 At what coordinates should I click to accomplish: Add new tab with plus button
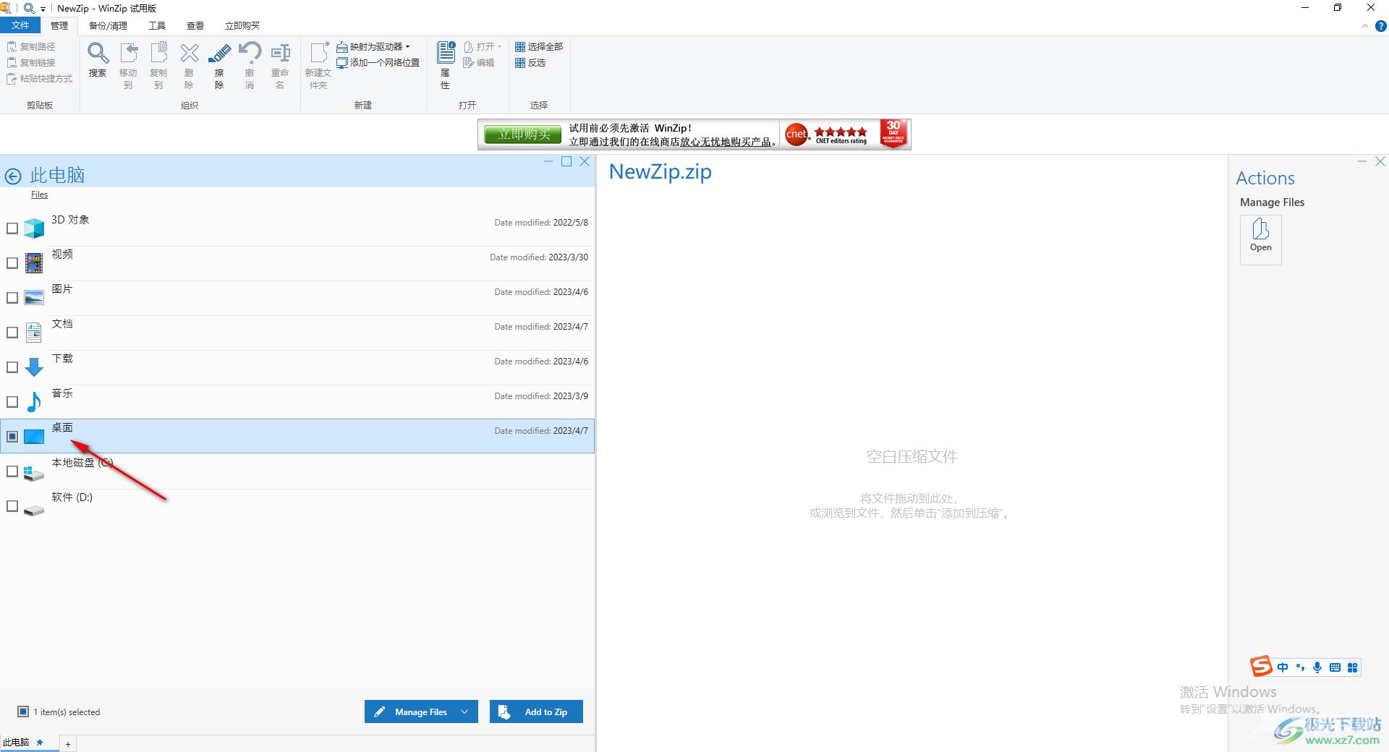click(68, 743)
